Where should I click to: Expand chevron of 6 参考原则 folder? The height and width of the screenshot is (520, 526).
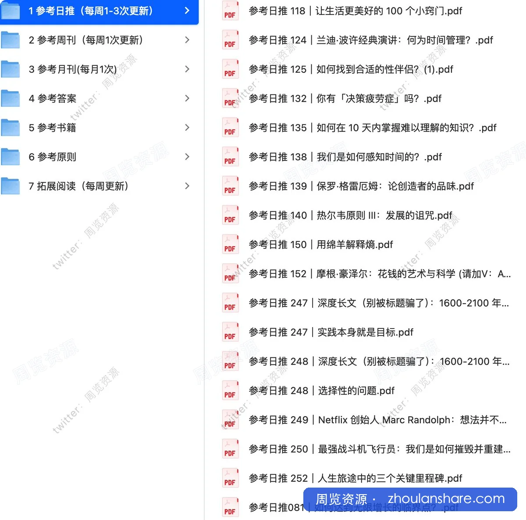click(187, 157)
